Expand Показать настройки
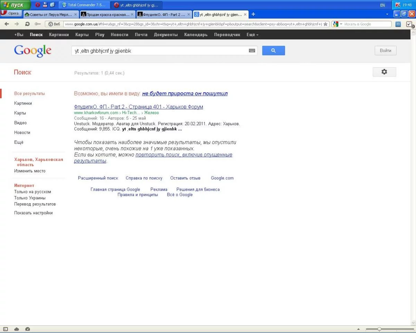The height and width of the screenshot is (333, 416). pyautogui.click(x=33, y=213)
